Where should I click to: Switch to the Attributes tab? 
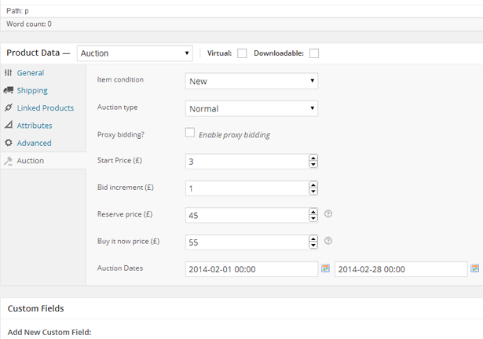[35, 126]
